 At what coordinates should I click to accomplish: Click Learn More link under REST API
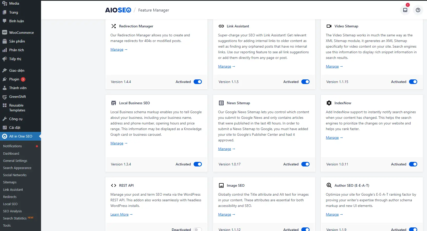coord(120,214)
